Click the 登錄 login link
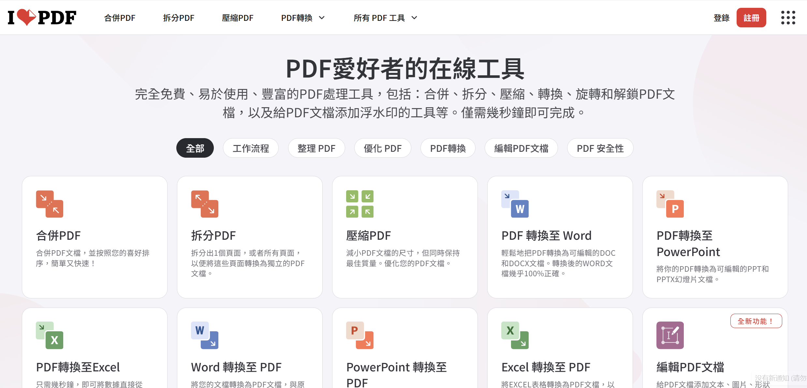The width and height of the screenshot is (807, 388). click(x=721, y=18)
